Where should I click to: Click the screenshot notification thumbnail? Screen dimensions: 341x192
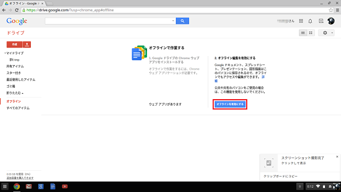pos(269,163)
